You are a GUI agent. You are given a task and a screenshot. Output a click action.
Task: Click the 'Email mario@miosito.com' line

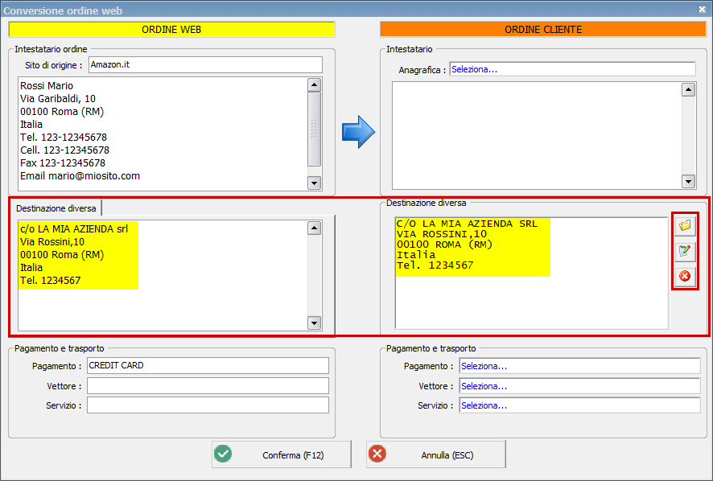pos(80,176)
